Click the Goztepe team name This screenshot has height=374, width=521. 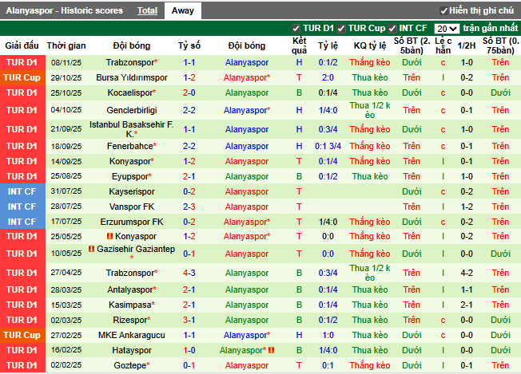(132, 365)
